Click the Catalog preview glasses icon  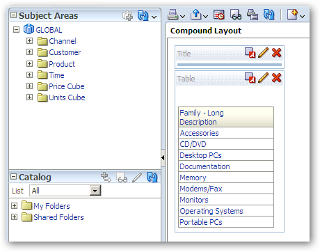click(x=122, y=178)
